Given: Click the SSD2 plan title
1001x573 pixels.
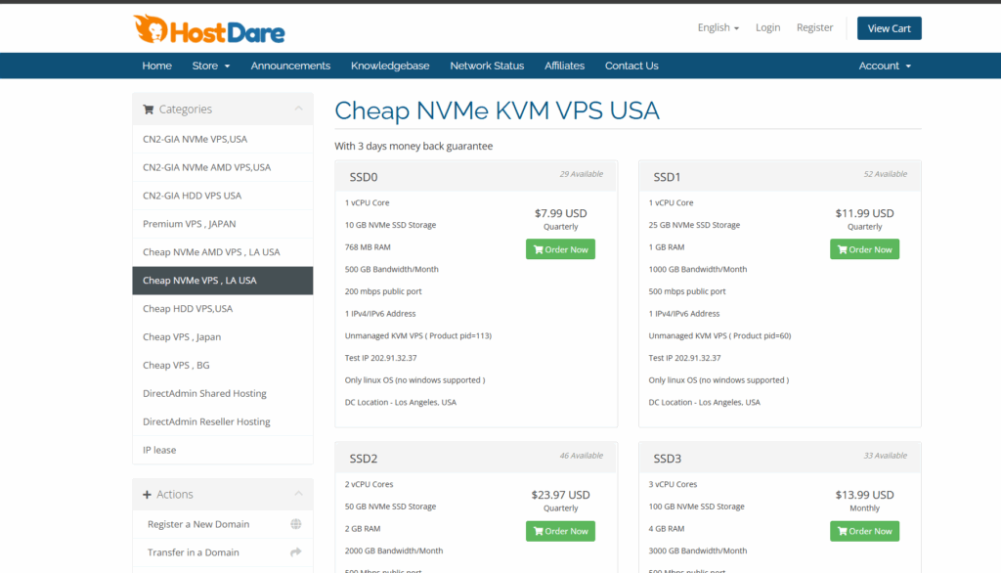Looking at the screenshot, I should coord(364,459).
